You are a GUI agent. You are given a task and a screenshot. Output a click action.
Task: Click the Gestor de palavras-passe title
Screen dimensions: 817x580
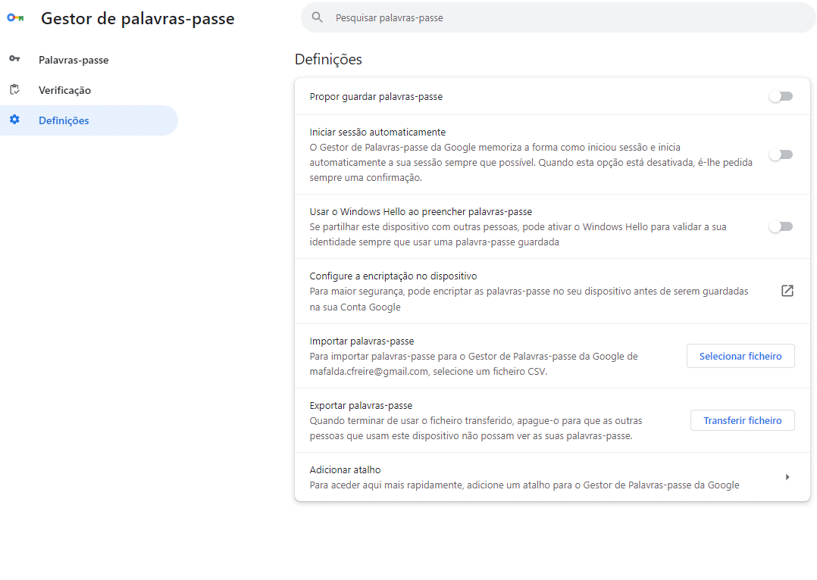click(138, 18)
